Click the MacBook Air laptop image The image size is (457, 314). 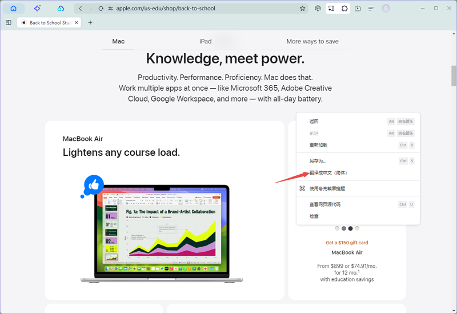[x=162, y=234]
